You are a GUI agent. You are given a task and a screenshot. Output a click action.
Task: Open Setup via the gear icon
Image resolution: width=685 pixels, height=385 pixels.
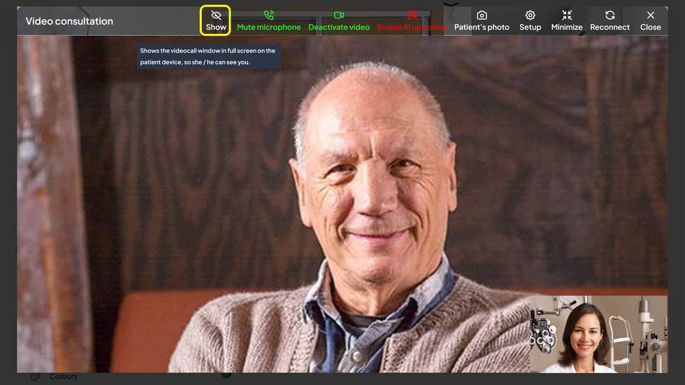(530, 15)
